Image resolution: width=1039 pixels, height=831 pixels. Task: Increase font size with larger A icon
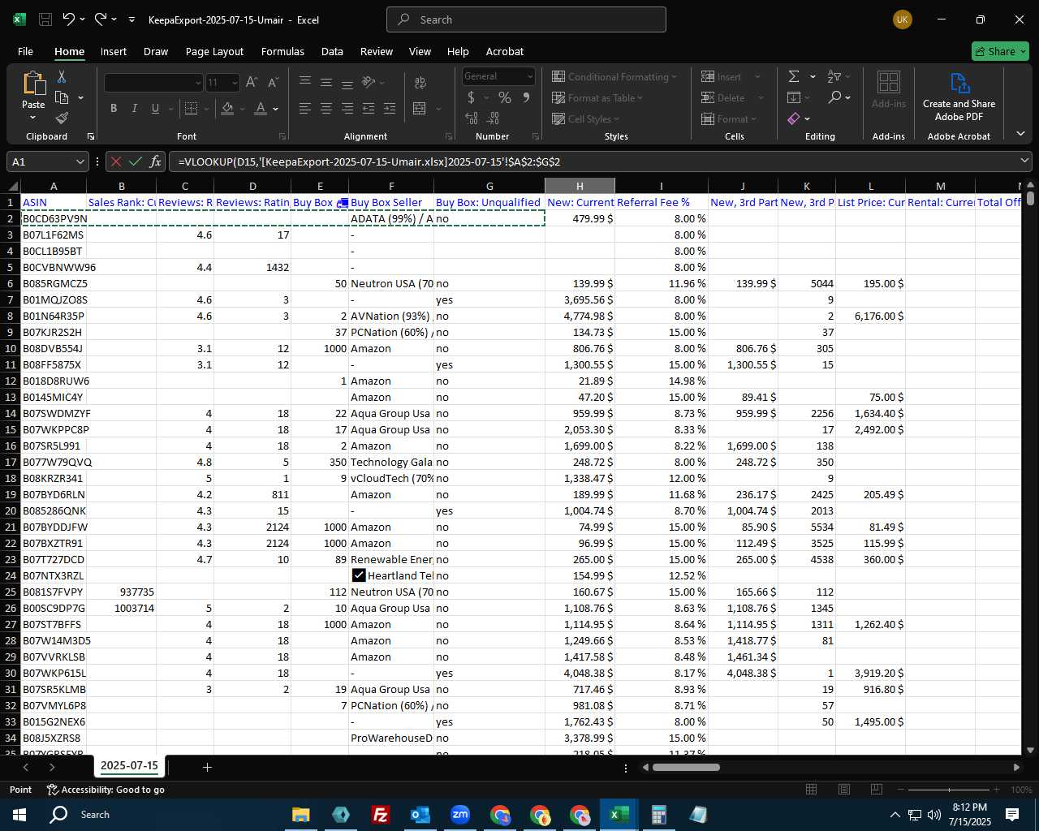252,82
